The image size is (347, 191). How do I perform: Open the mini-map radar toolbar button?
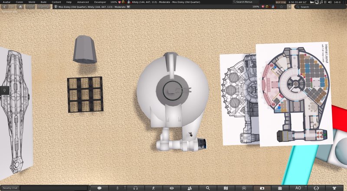pos(244,188)
